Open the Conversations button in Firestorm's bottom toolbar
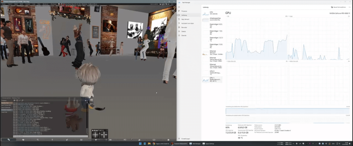Screen dimensions: 353x146 pyautogui.click(x=9, y=139)
